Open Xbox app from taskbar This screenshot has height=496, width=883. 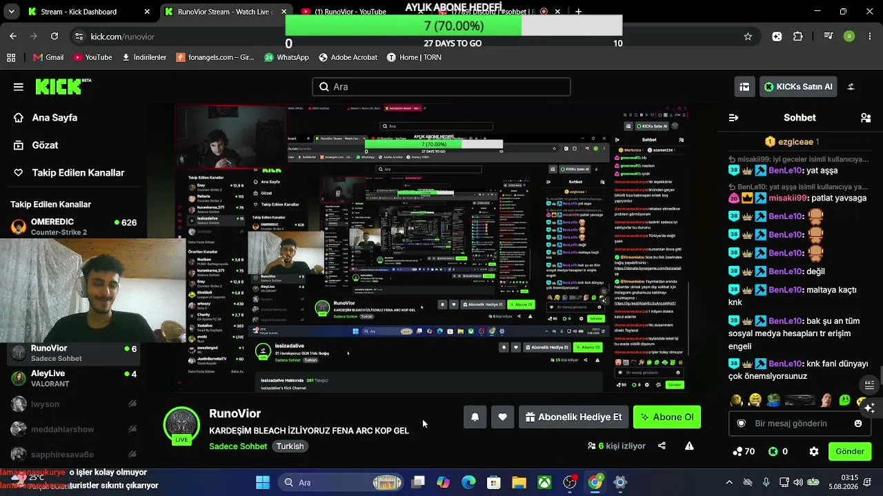tap(544, 482)
